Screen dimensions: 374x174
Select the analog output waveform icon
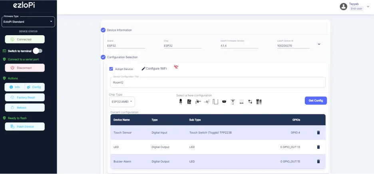coord(207,102)
